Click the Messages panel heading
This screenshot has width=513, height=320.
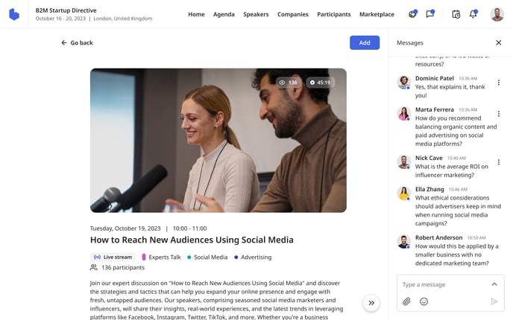[x=410, y=42]
